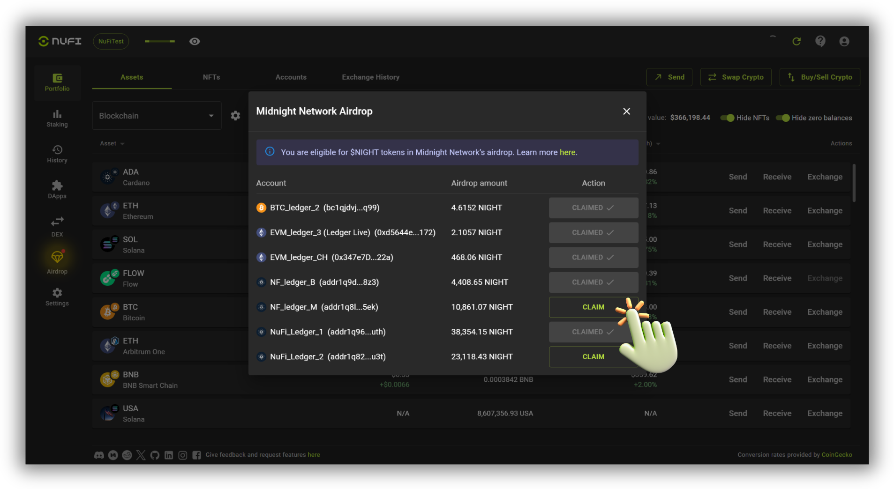Click Exchange for SOL Solana row
The width and height of the screenshot is (894, 489).
(825, 244)
